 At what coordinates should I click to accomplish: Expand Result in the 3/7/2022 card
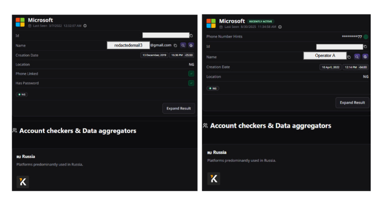click(178, 108)
